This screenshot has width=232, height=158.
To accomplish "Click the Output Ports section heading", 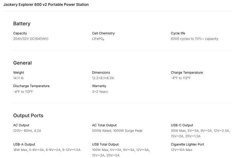I will point(28,116).
